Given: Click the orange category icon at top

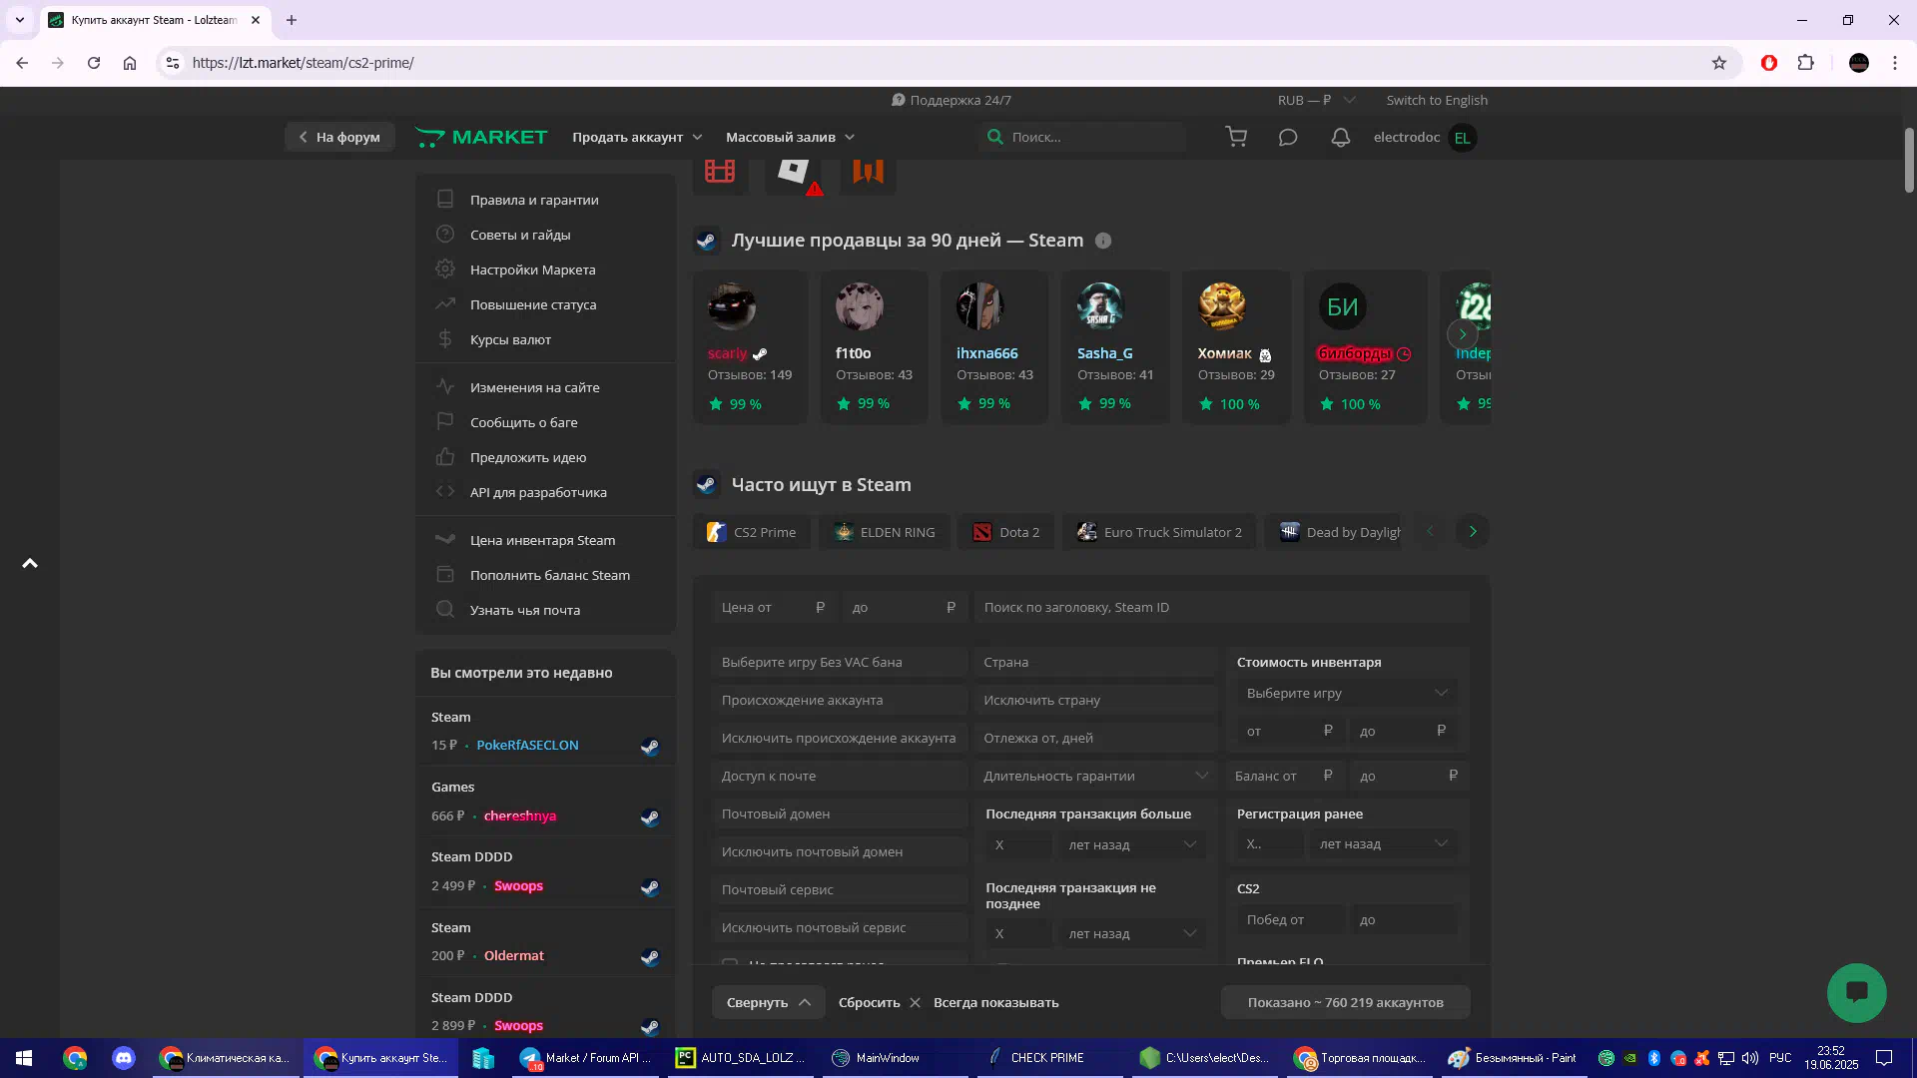Looking at the screenshot, I should click(868, 171).
